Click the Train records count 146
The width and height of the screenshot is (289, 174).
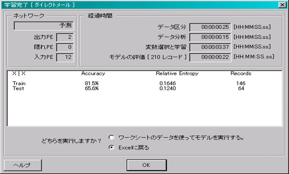[x=241, y=83]
